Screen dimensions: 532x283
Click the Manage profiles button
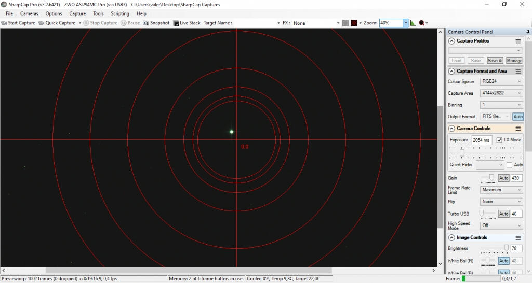pyautogui.click(x=514, y=60)
